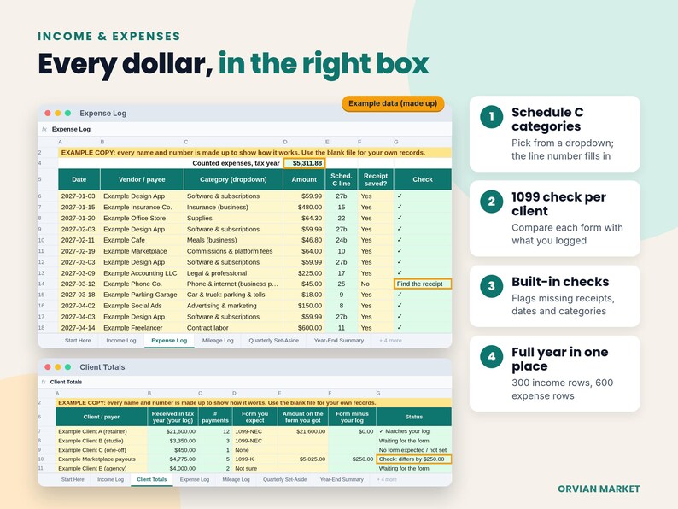The image size is (678, 509).
Task: Open the 'Supplies' category dropdown cell
Action: click(233, 219)
